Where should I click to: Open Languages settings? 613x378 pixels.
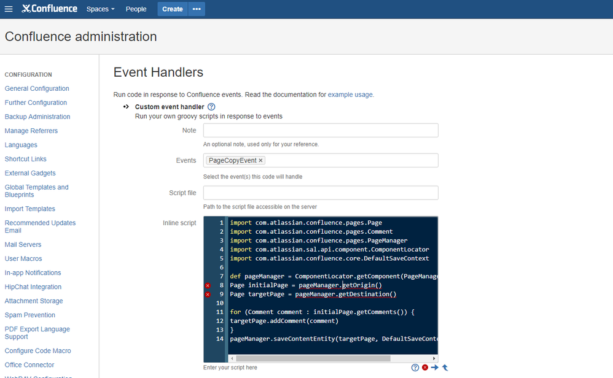[x=21, y=145]
